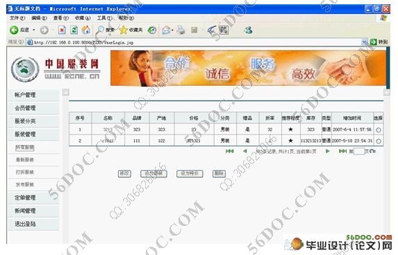398x255 pixels.
Task: Expand the 定单管理 sidebar section
Action: (x=33, y=197)
